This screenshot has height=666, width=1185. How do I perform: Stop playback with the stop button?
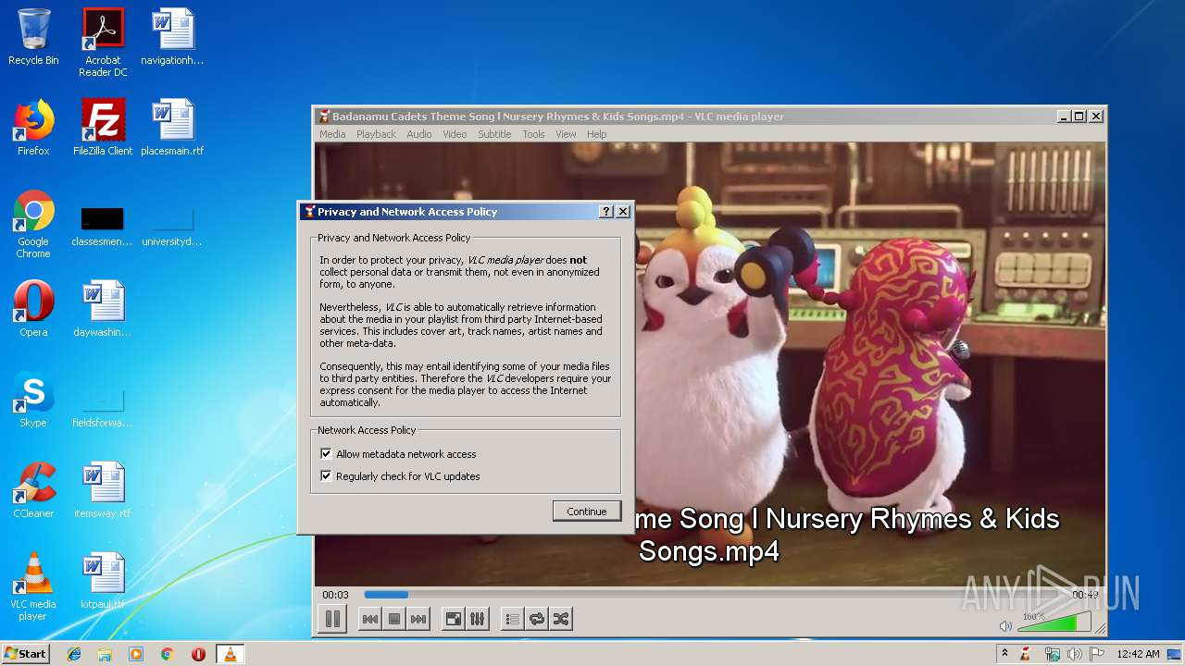[x=394, y=620]
